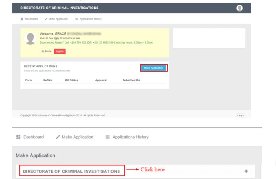Click the red Log Out button
This screenshot has height=179, width=276.
tap(60, 51)
